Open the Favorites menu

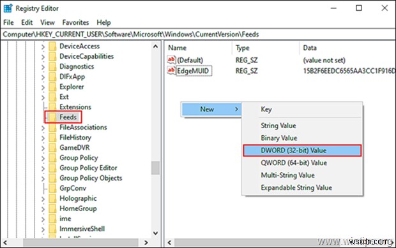click(75, 22)
